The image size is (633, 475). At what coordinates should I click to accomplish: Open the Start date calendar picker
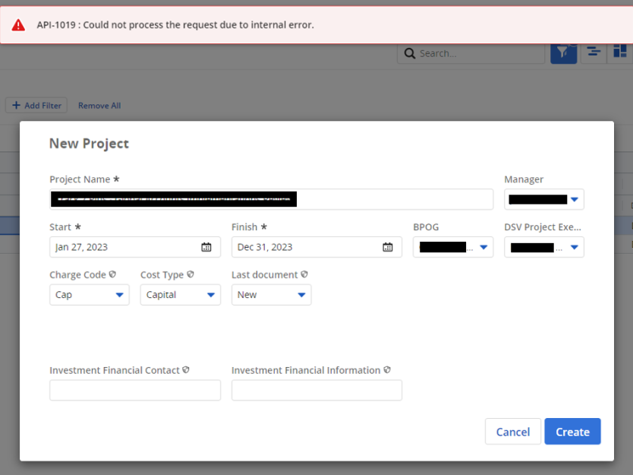pyautogui.click(x=206, y=247)
